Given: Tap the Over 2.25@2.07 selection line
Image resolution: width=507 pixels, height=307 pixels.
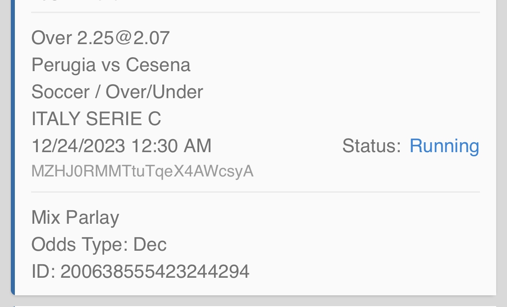Looking at the screenshot, I should tap(100, 38).
